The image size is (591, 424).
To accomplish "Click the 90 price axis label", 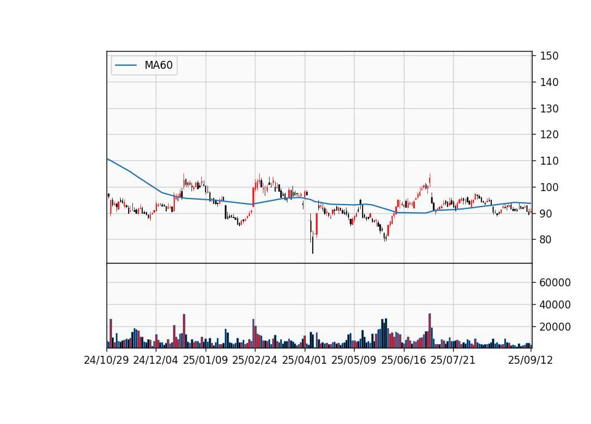I will click(546, 214).
